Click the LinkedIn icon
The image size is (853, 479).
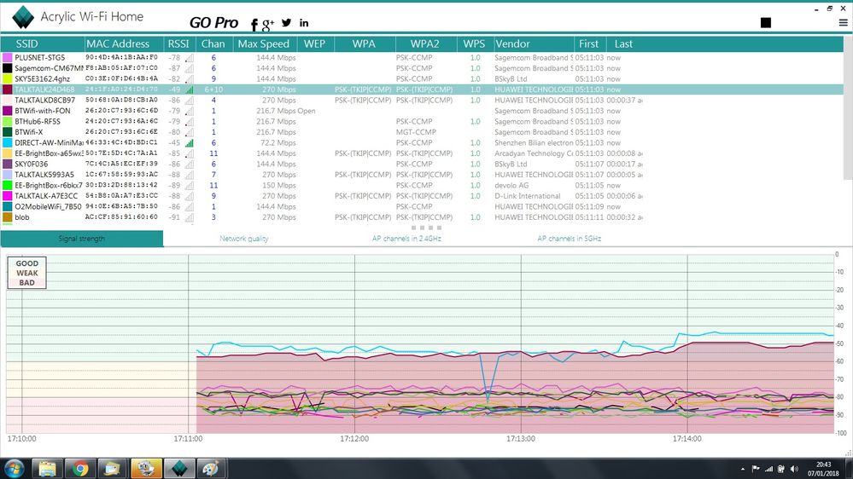304,23
